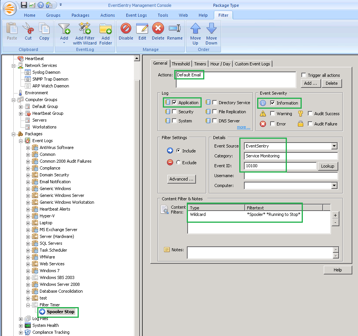358x336 pixels.
Task: Edit the selected filter
Action: click(x=142, y=31)
